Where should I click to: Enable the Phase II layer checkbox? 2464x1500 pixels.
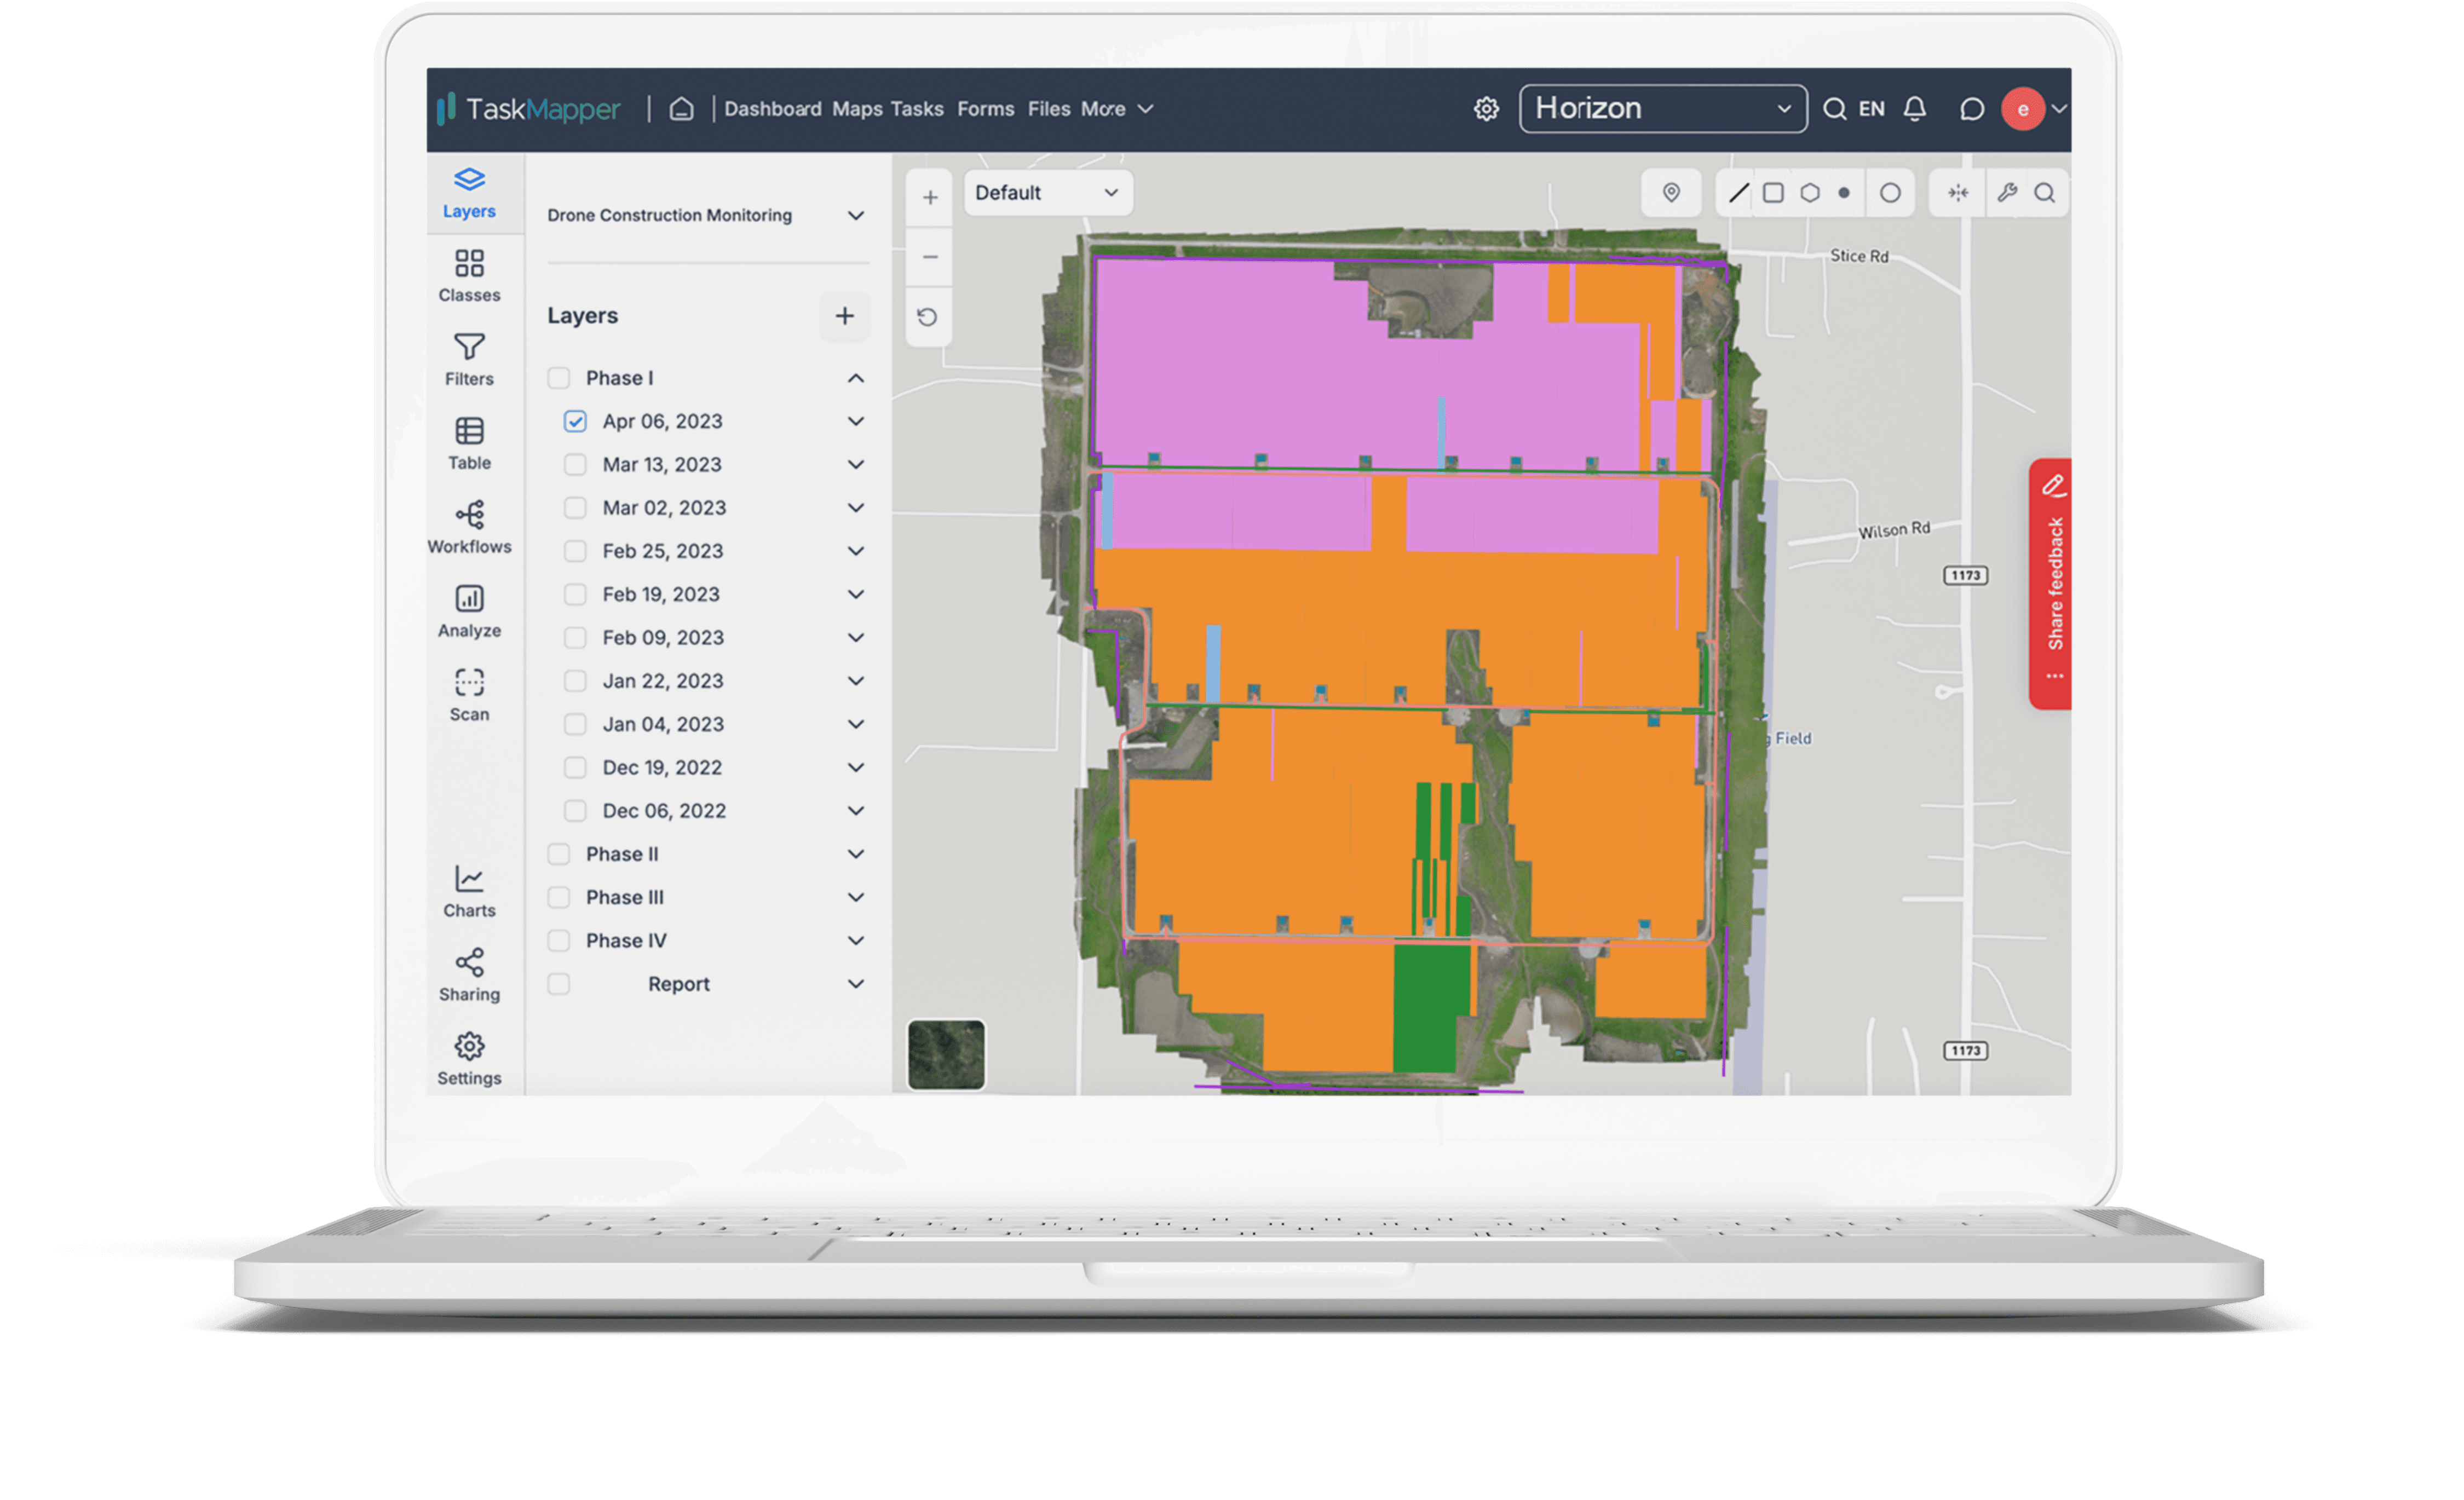coord(558,854)
